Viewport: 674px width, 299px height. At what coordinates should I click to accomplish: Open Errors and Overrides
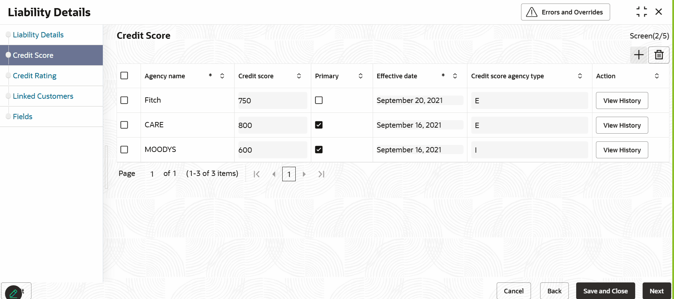[x=565, y=12]
